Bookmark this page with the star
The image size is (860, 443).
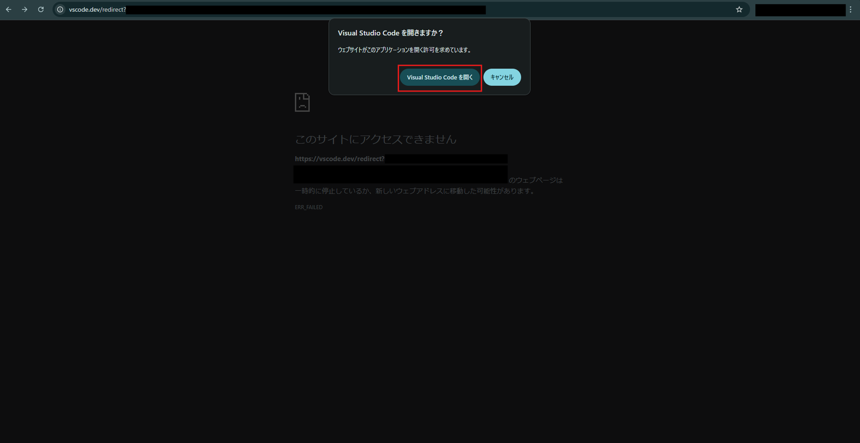739,9
